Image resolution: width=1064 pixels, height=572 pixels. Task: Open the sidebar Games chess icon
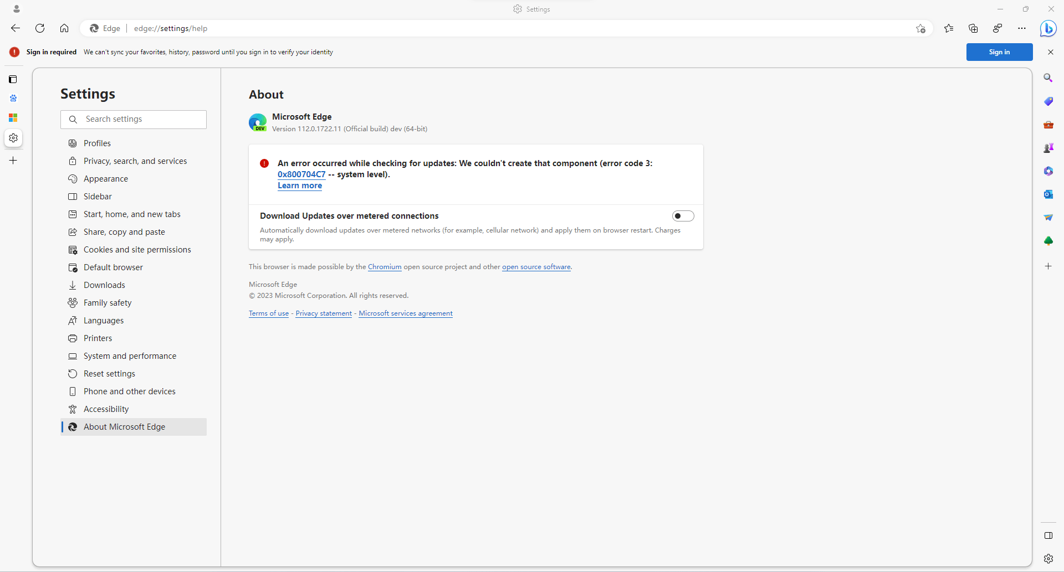(1048, 148)
